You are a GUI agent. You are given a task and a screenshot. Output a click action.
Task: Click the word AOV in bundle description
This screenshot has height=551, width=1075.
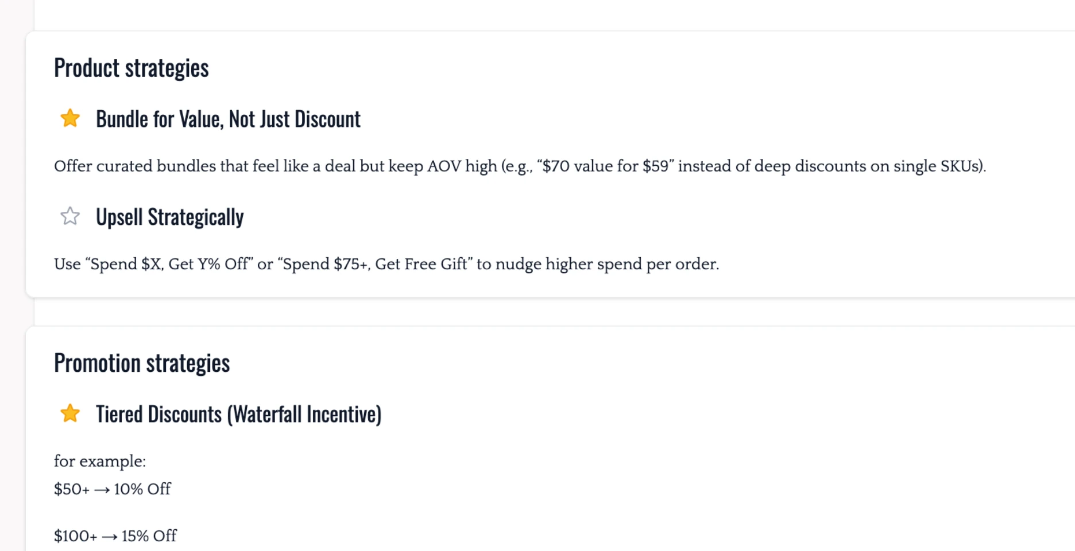click(x=444, y=166)
